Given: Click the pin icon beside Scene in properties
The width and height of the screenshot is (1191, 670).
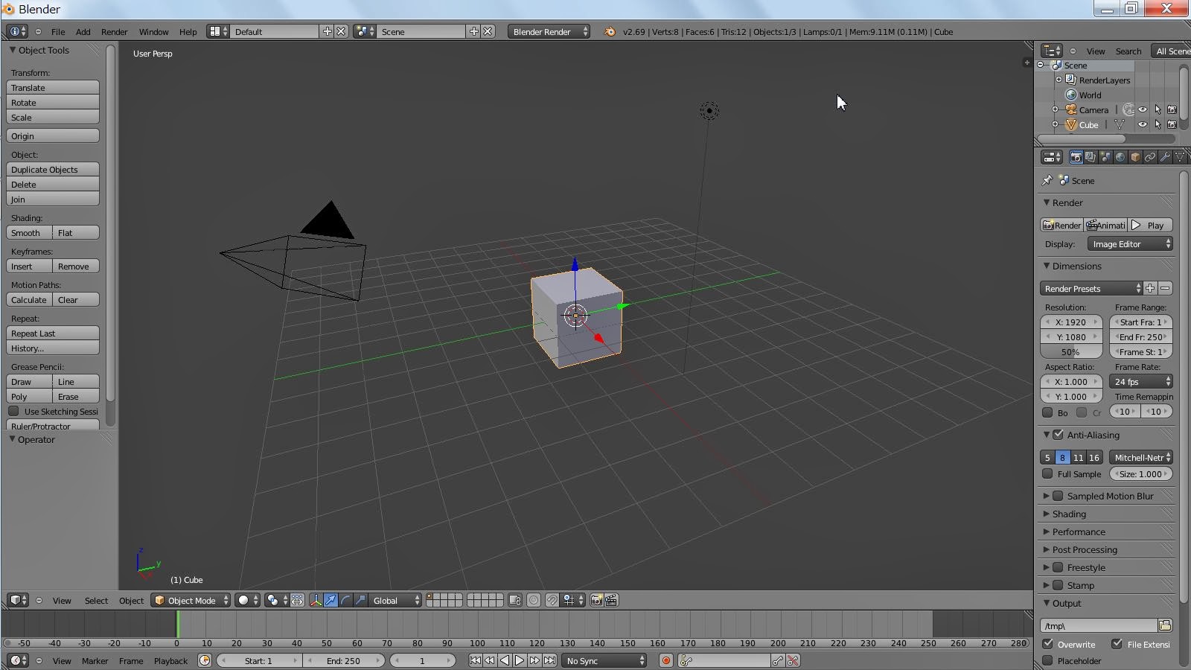Looking at the screenshot, I should 1047,180.
